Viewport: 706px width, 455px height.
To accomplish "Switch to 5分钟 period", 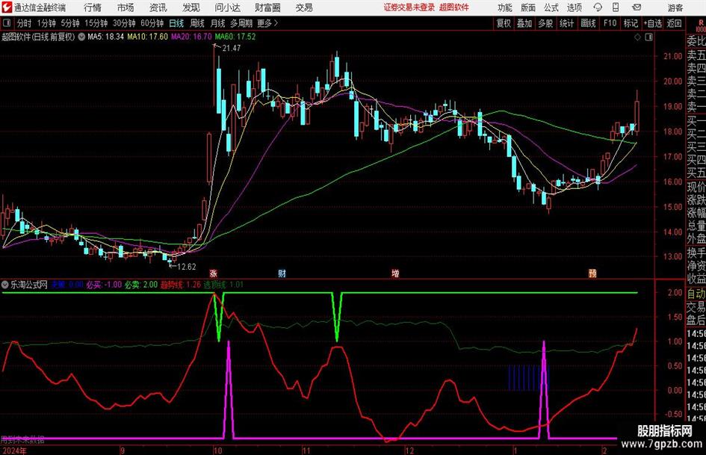I will click(69, 23).
